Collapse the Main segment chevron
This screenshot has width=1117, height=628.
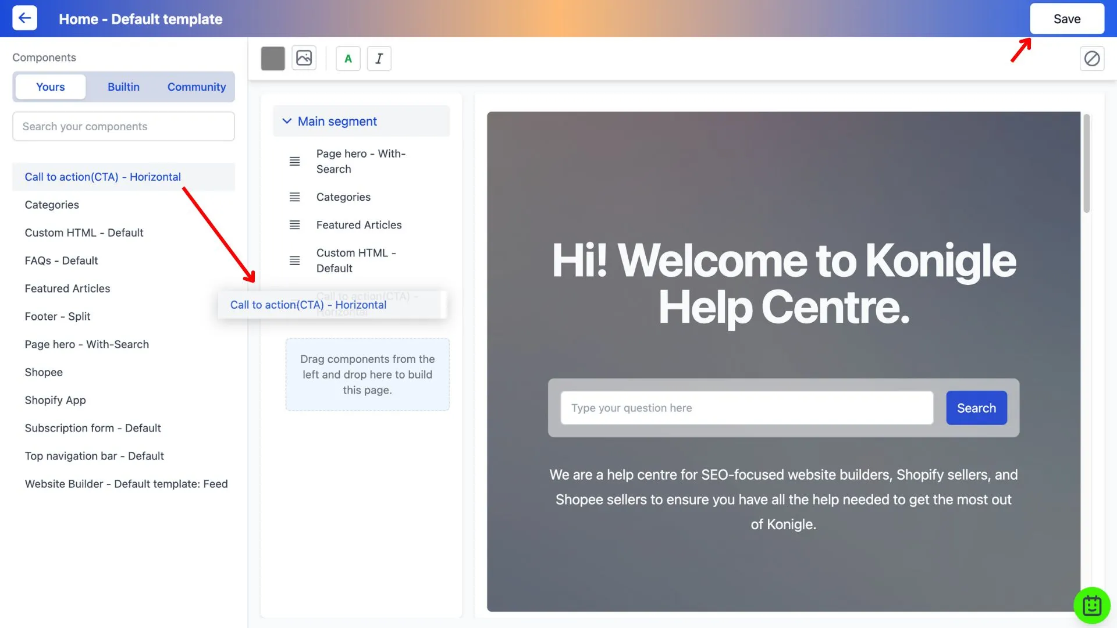287,121
